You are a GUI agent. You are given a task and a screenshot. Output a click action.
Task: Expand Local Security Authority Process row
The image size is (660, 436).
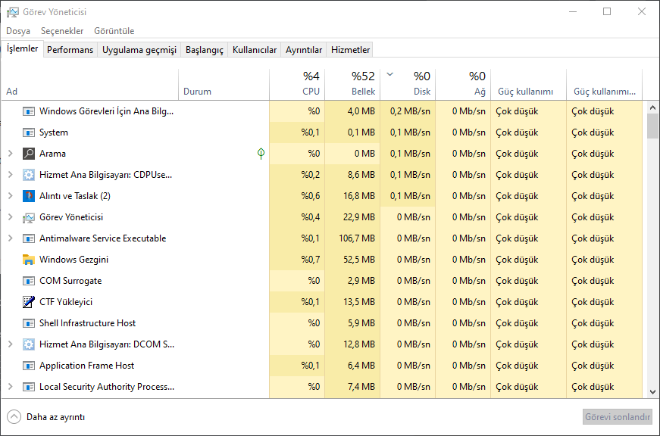10,387
